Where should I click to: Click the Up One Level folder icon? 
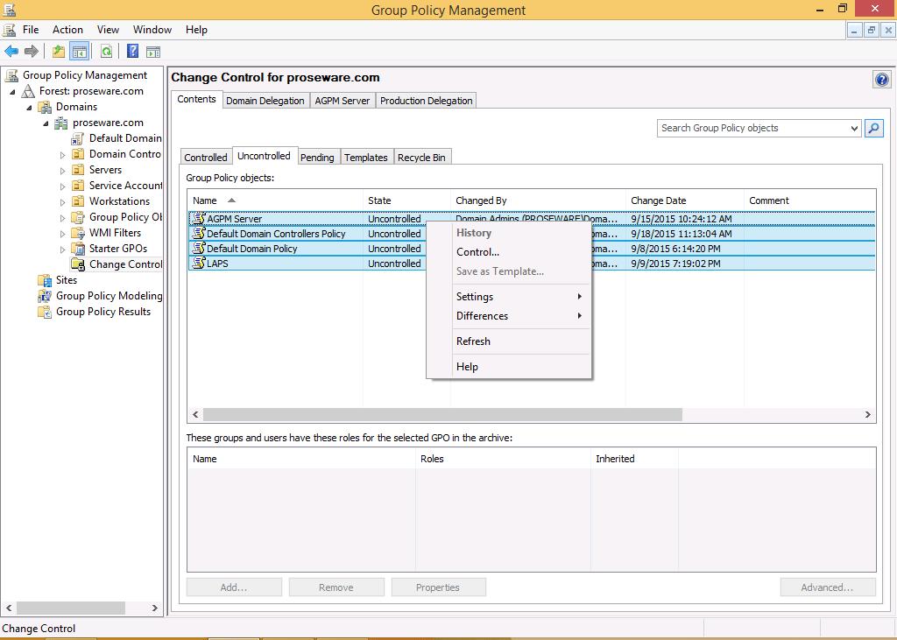[58, 52]
